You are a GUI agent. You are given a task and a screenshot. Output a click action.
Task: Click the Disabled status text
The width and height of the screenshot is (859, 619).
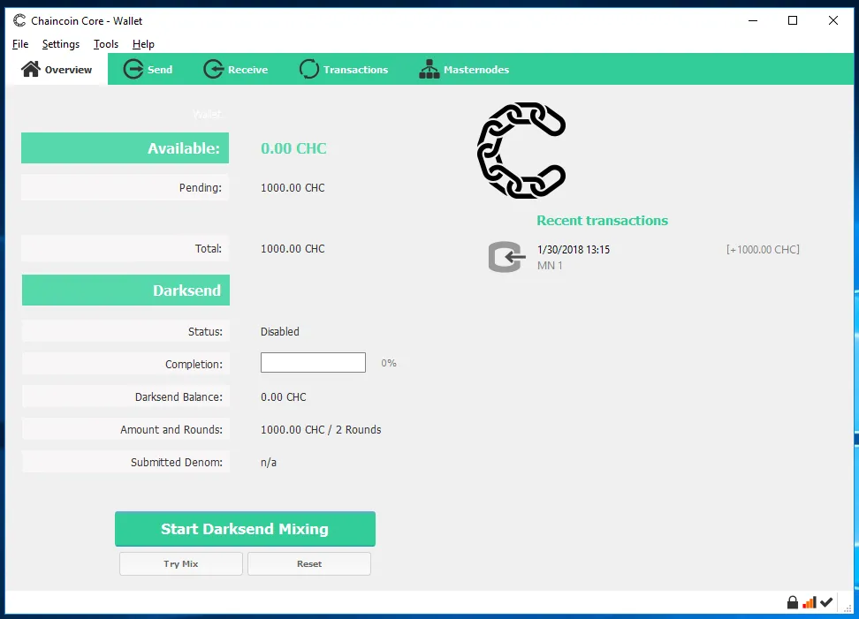click(280, 332)
